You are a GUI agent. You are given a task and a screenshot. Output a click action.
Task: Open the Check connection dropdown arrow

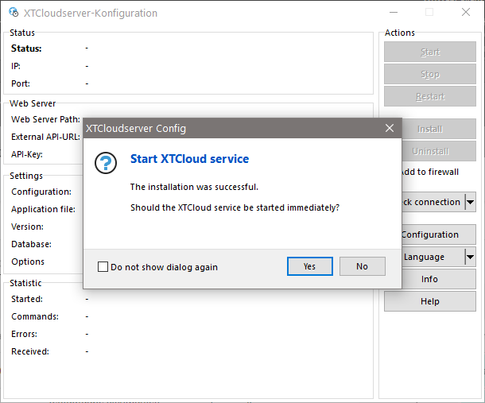pyautogui.click(x=471, y=202)
